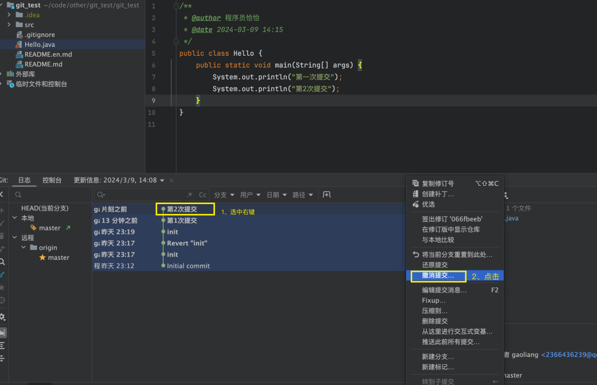Click the gaoliang email address link
This screenshot has width=597, height=385.
click(569, 355)
